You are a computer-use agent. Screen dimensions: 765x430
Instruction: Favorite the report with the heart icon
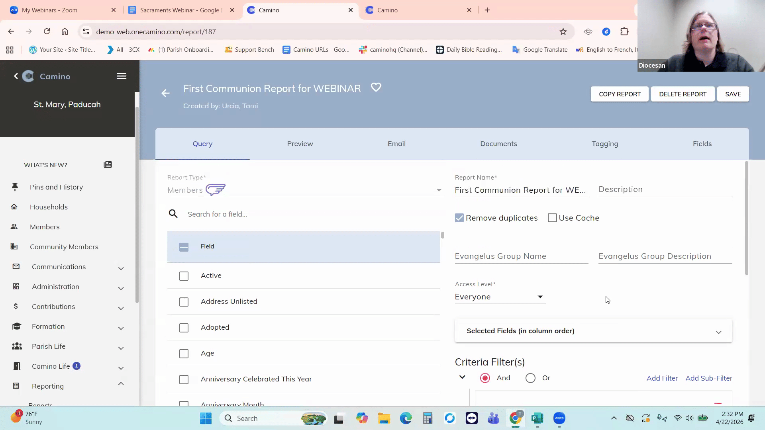(x=376, y=87)
